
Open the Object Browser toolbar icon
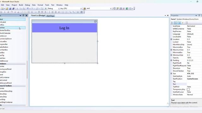click(x=121, y=8)
